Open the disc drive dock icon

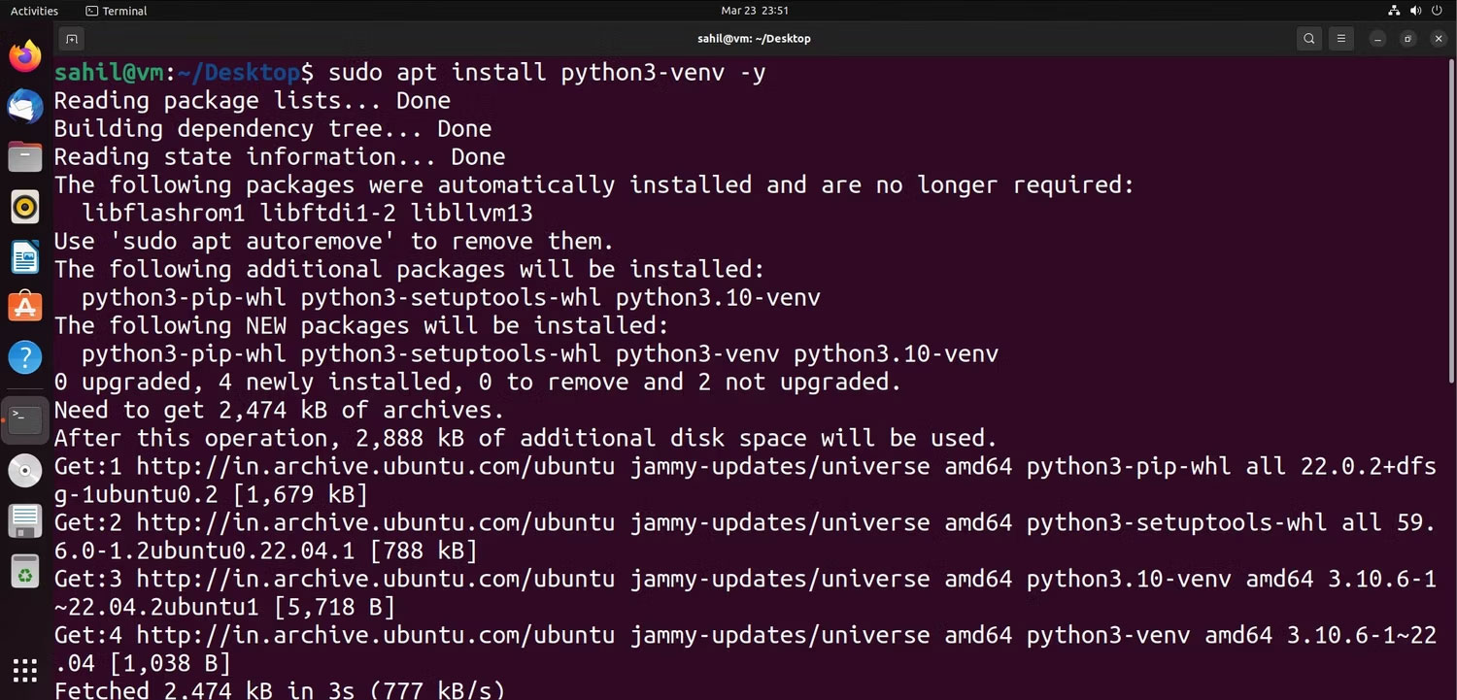[x=25, y=471]
